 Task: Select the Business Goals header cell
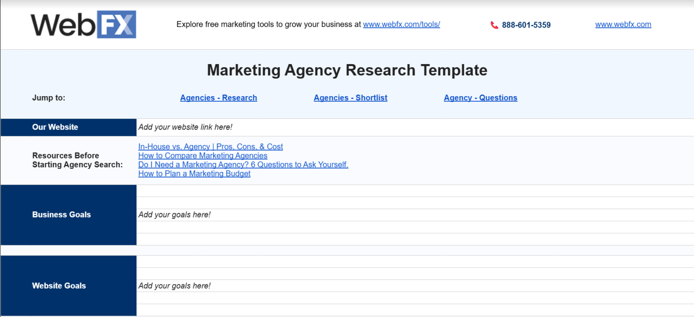[x=69, y=215]
